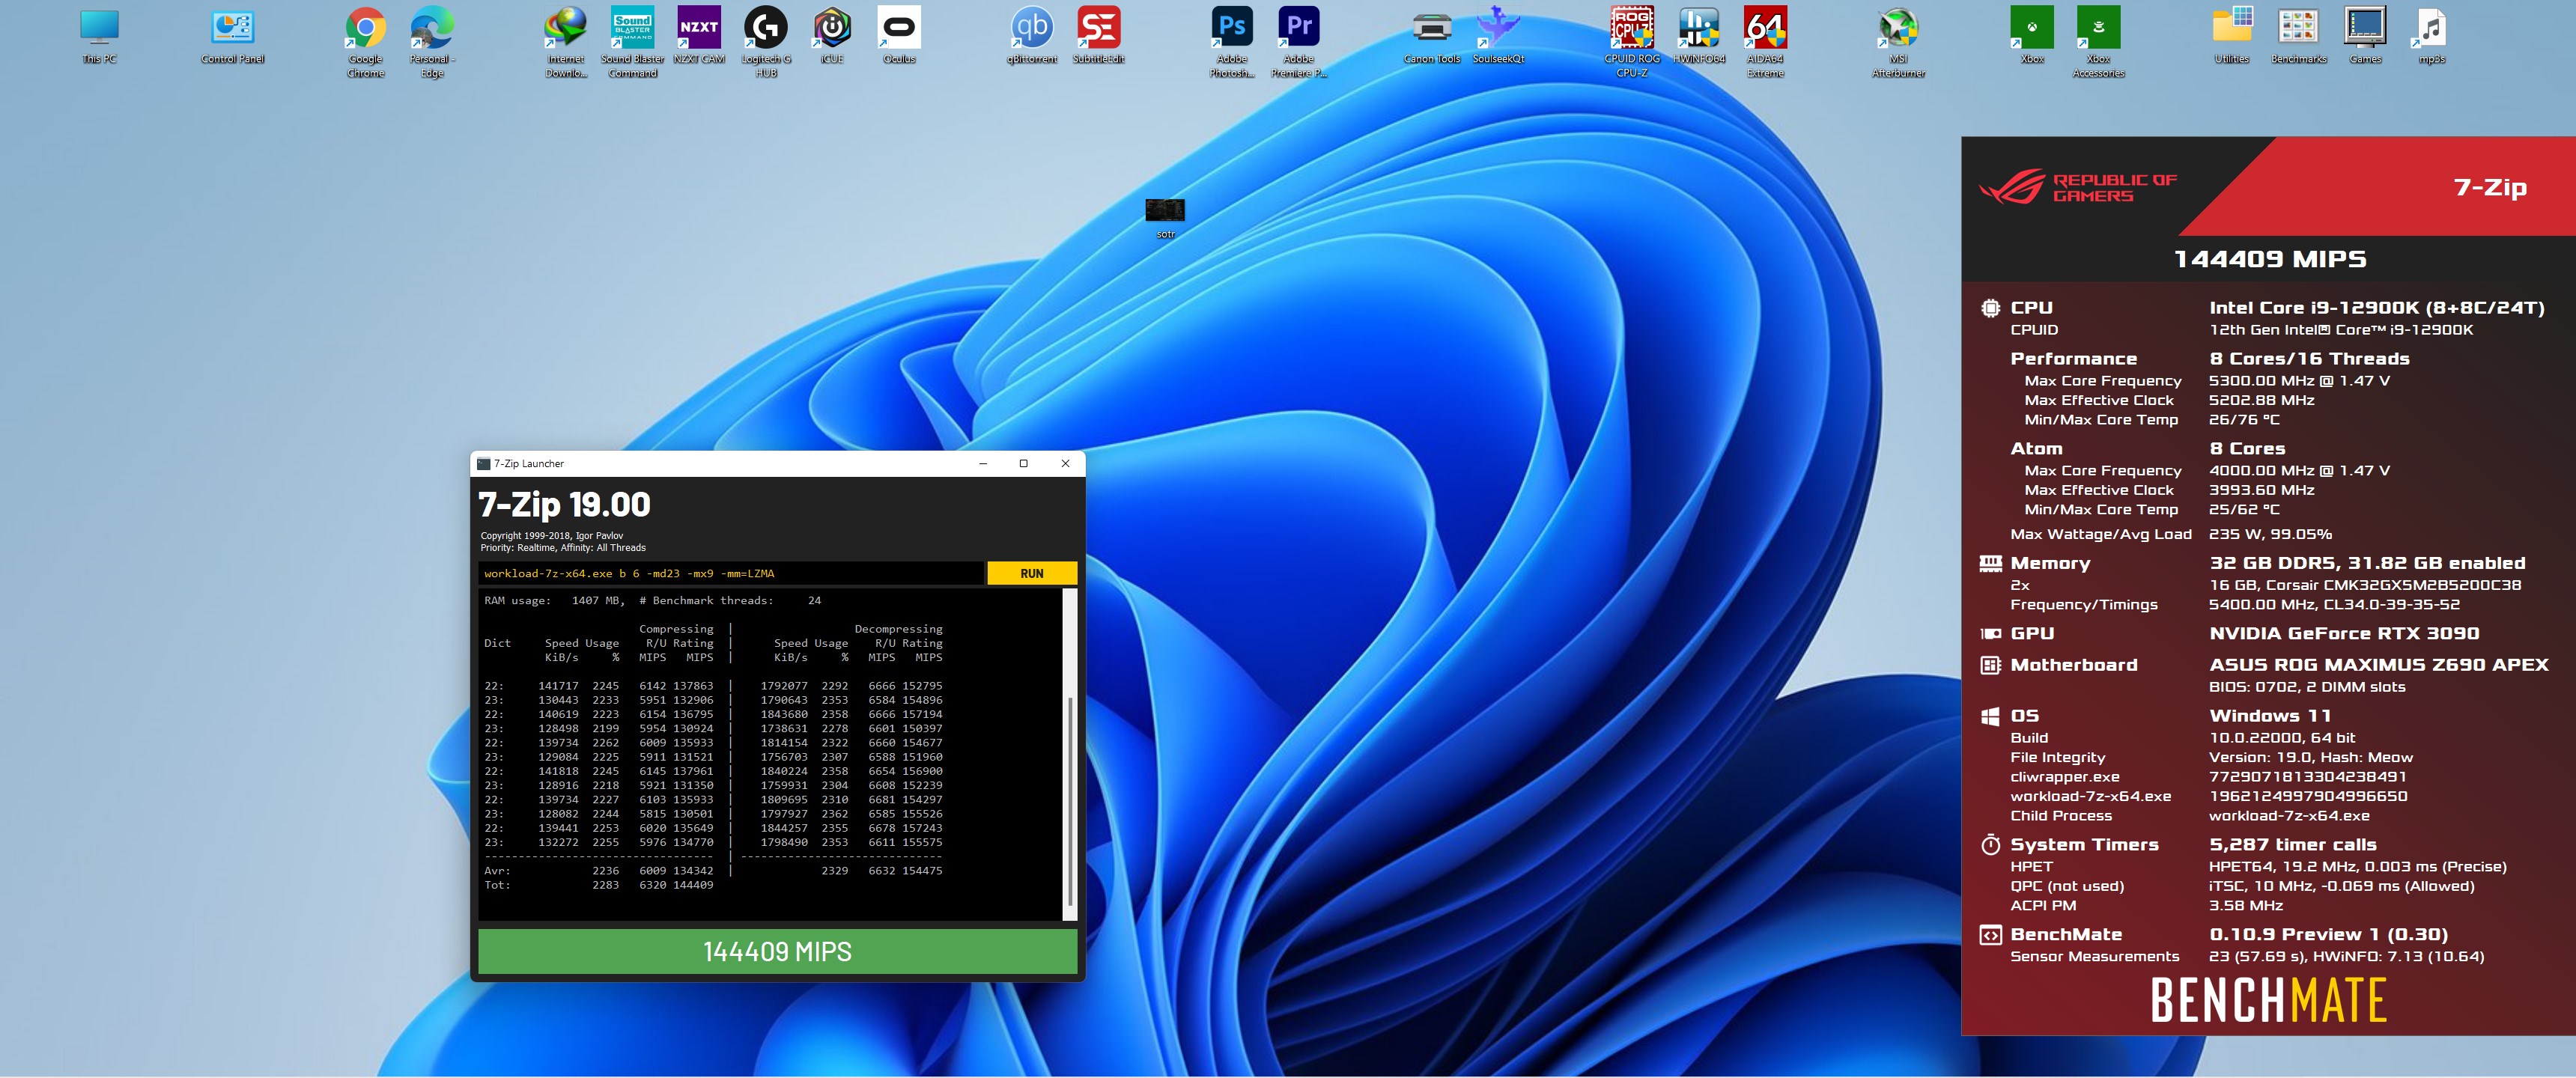Open the Oculus desktop shortcut
Image resolution: width=2576 pixels, height=1078 pixels.
coord(899,36)
